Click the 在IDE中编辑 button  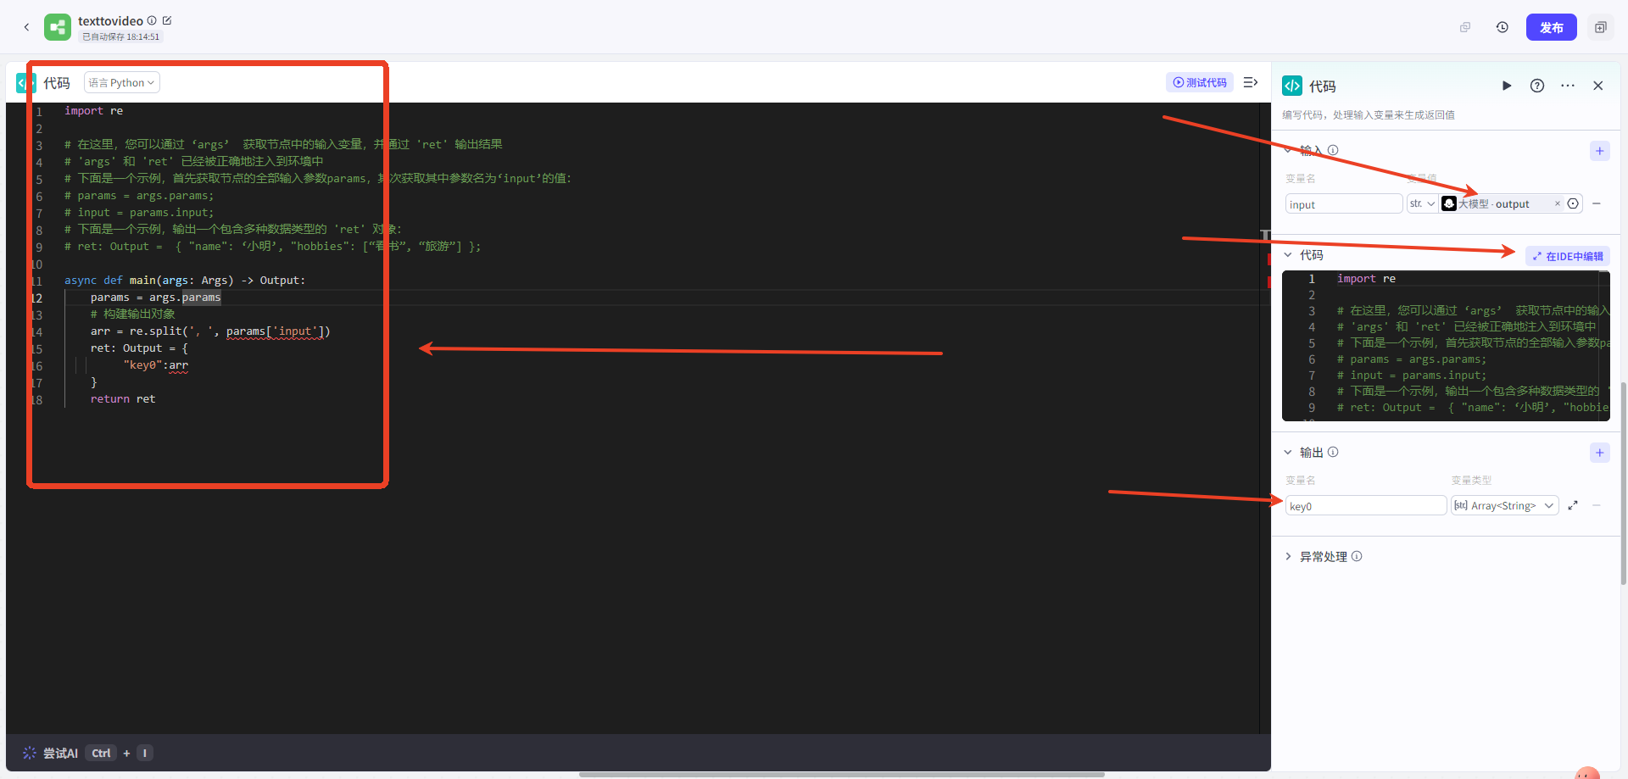click(1567, 256)
